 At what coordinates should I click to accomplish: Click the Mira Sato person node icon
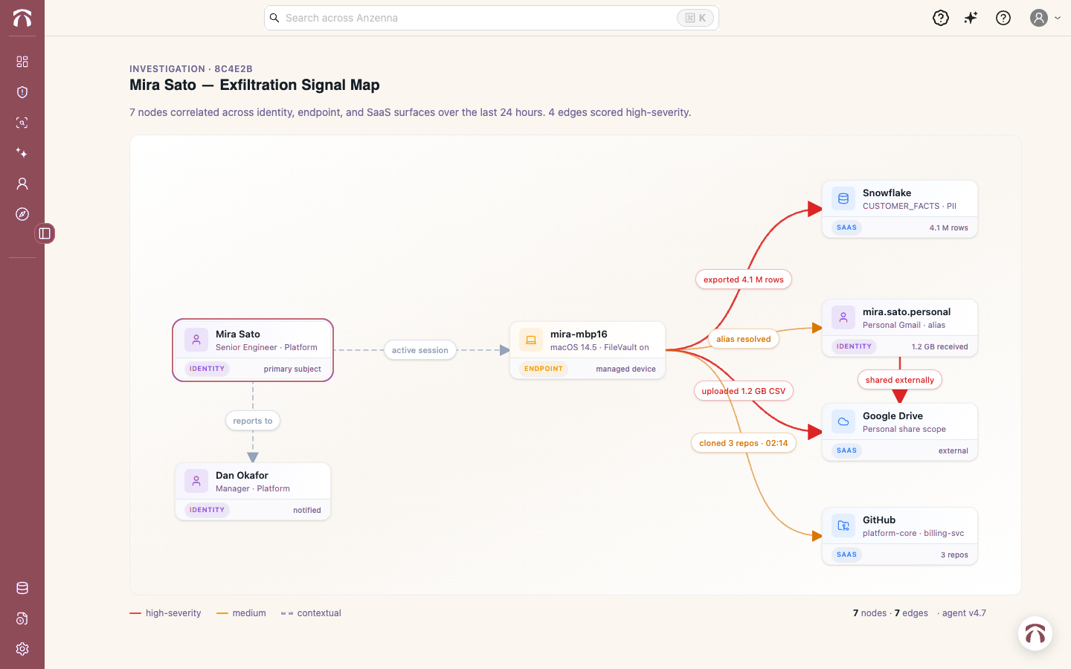point(196,340)
